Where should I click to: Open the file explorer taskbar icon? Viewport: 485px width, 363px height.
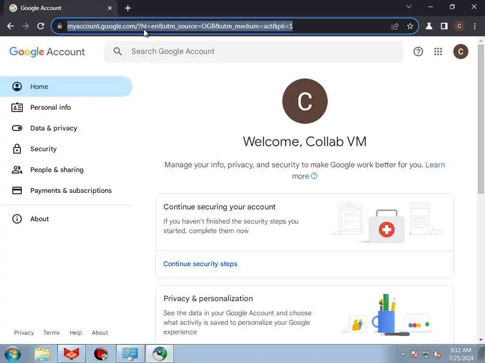coord(42,354)
